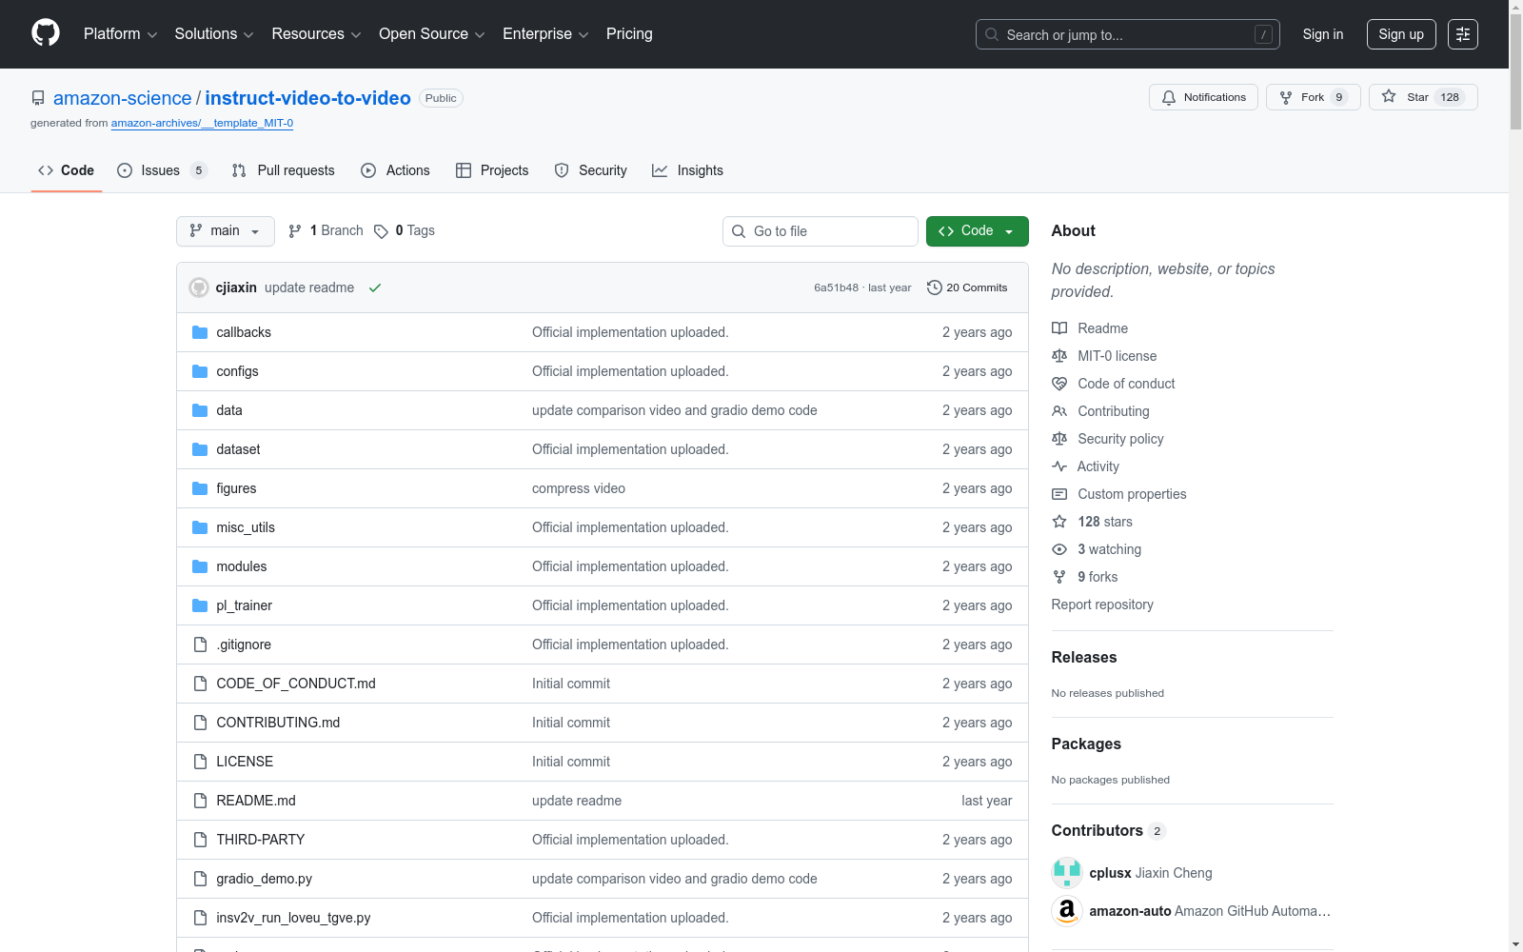Open the CONTRIBUTING.md file
The height and width of the screenshot is (952, 1523).
(278, 723)
